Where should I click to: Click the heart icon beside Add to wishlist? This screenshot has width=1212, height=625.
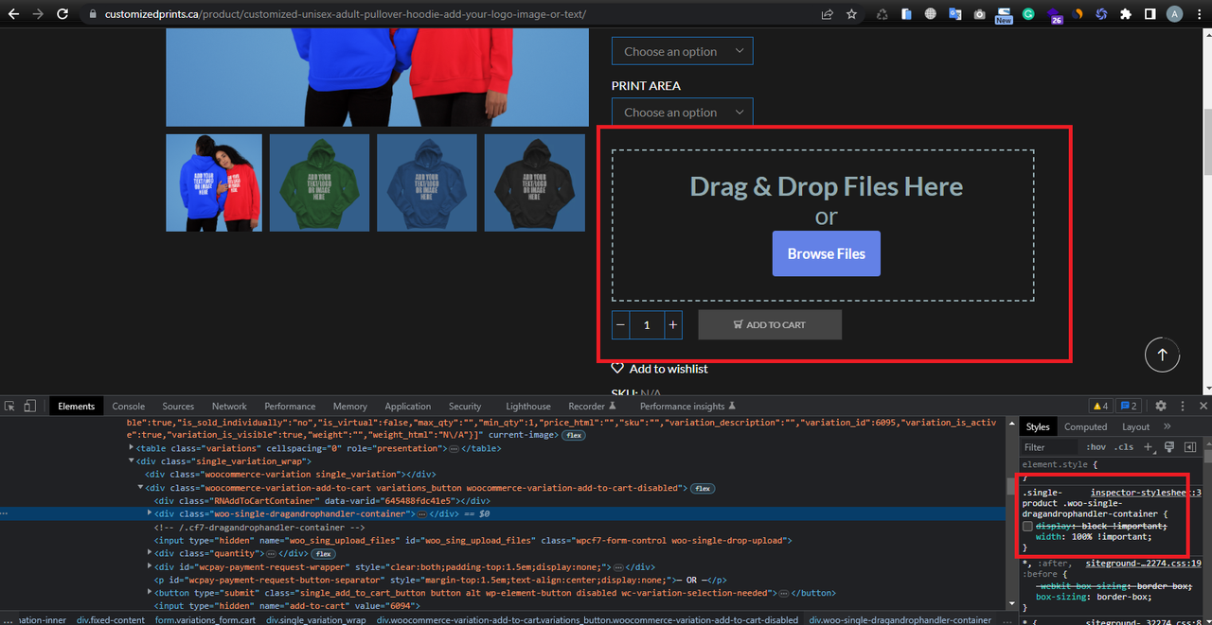(617, 368)
